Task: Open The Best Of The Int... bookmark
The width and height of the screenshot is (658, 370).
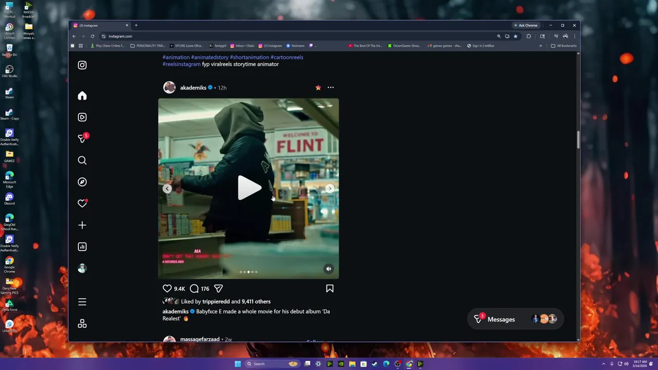Action: [365, 46]
